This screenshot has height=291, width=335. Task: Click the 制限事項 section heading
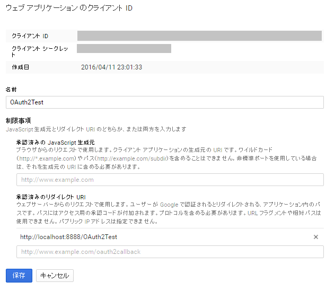tap(18, 120)
